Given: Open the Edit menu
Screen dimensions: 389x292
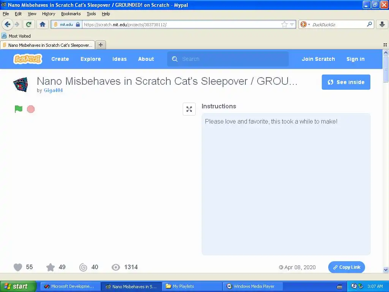Looking at the screenshot, I should coord(18,14).
